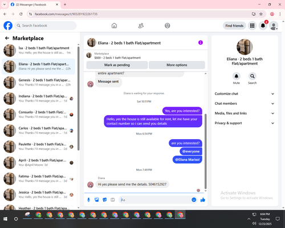Bookmark this page with the star icon
This screenshot has height=228, width=285.
point(261,14)
